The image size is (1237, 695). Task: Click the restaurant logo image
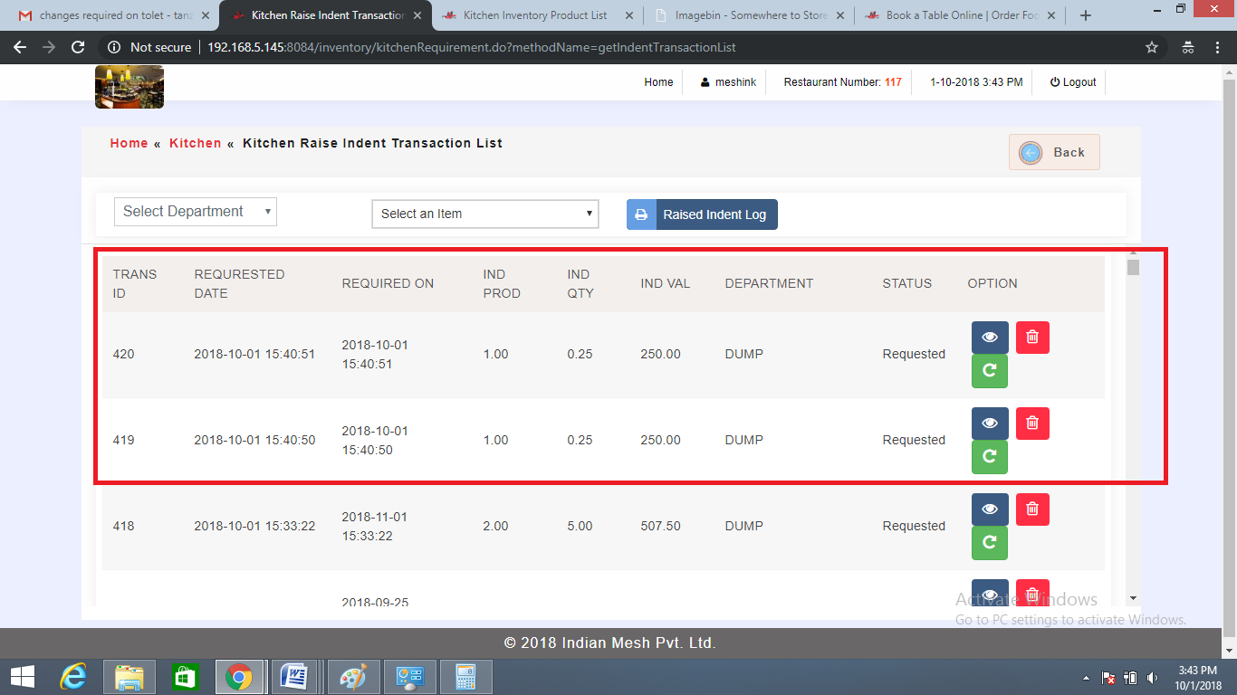pos(129,87)
